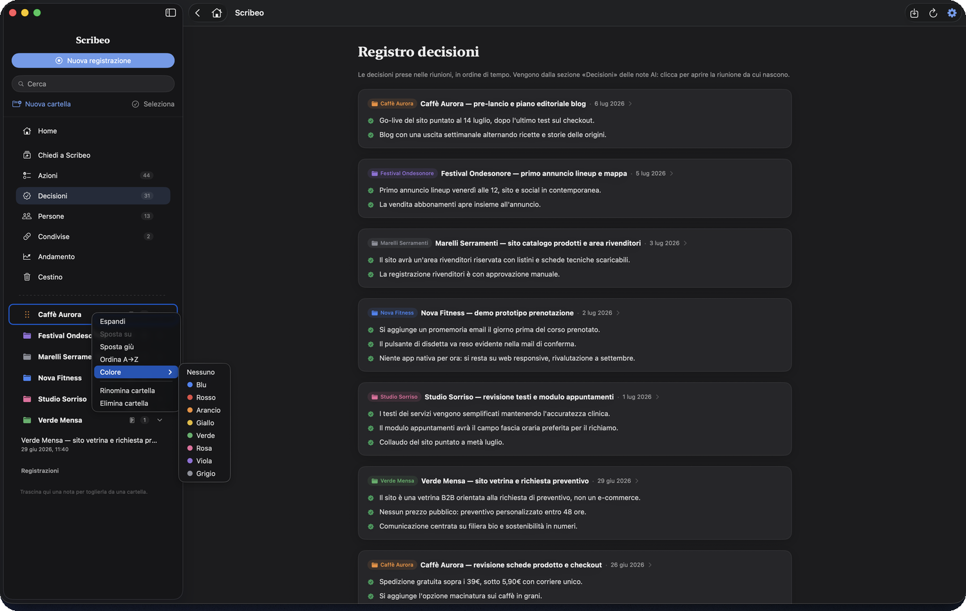Open the Condivise section
966x611 pixels.
(93, 237)
